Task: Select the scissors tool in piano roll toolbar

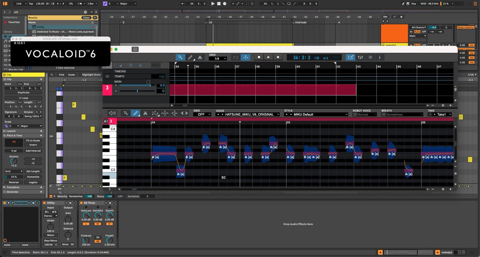Action: pos(145,113)
